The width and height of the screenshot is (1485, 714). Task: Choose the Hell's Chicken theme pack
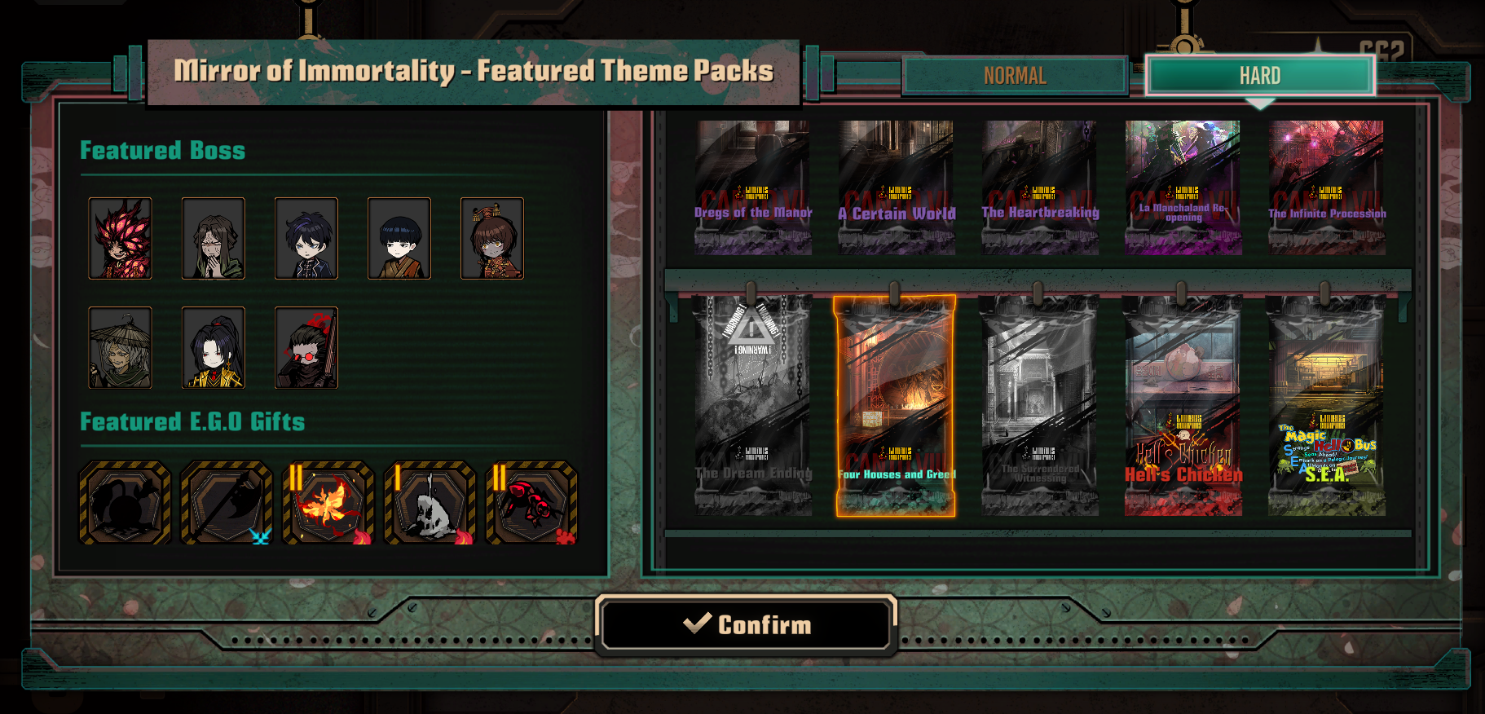(1183, 406)
